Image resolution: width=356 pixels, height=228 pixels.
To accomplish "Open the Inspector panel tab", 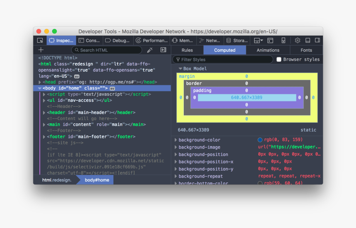I will point(61,41).
